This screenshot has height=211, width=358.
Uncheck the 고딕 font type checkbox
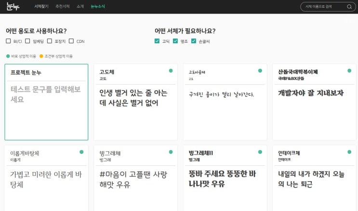pos(157,41)
